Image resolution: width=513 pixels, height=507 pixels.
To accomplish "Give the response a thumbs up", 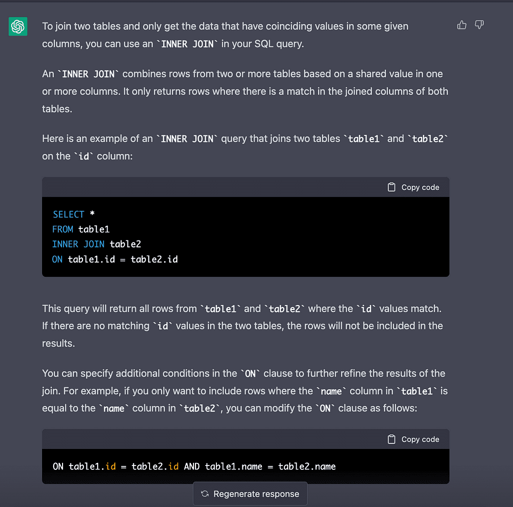I will coord(462,25).
